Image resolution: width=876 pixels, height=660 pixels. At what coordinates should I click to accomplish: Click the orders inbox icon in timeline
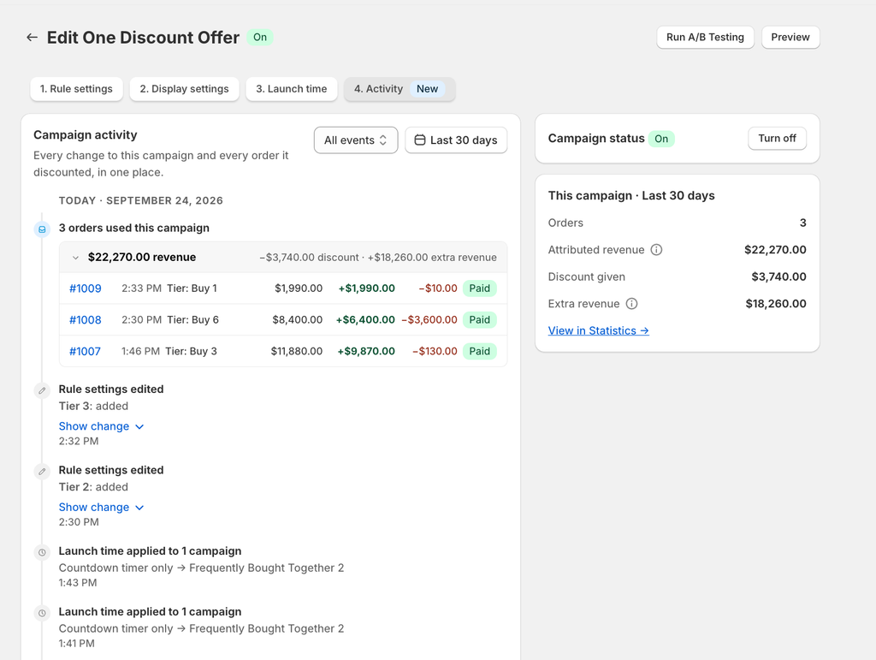42,229
